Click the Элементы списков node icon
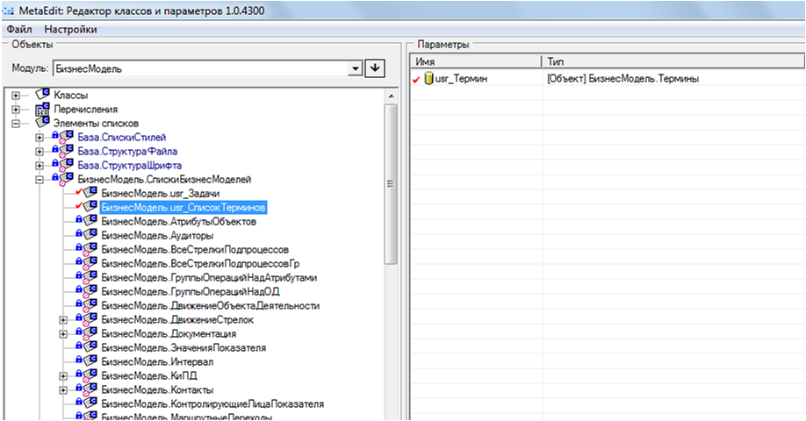 tap(42, 123)
